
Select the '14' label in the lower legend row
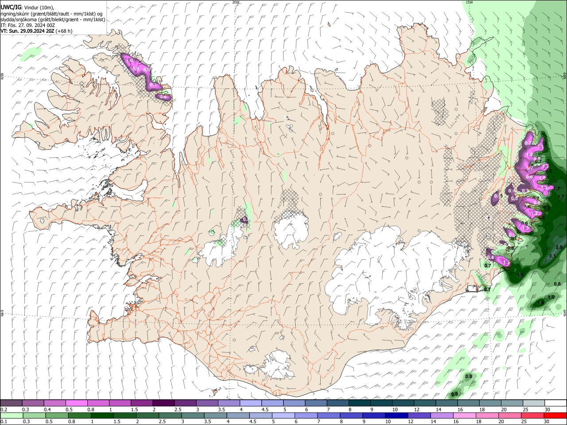pos(433,421)
